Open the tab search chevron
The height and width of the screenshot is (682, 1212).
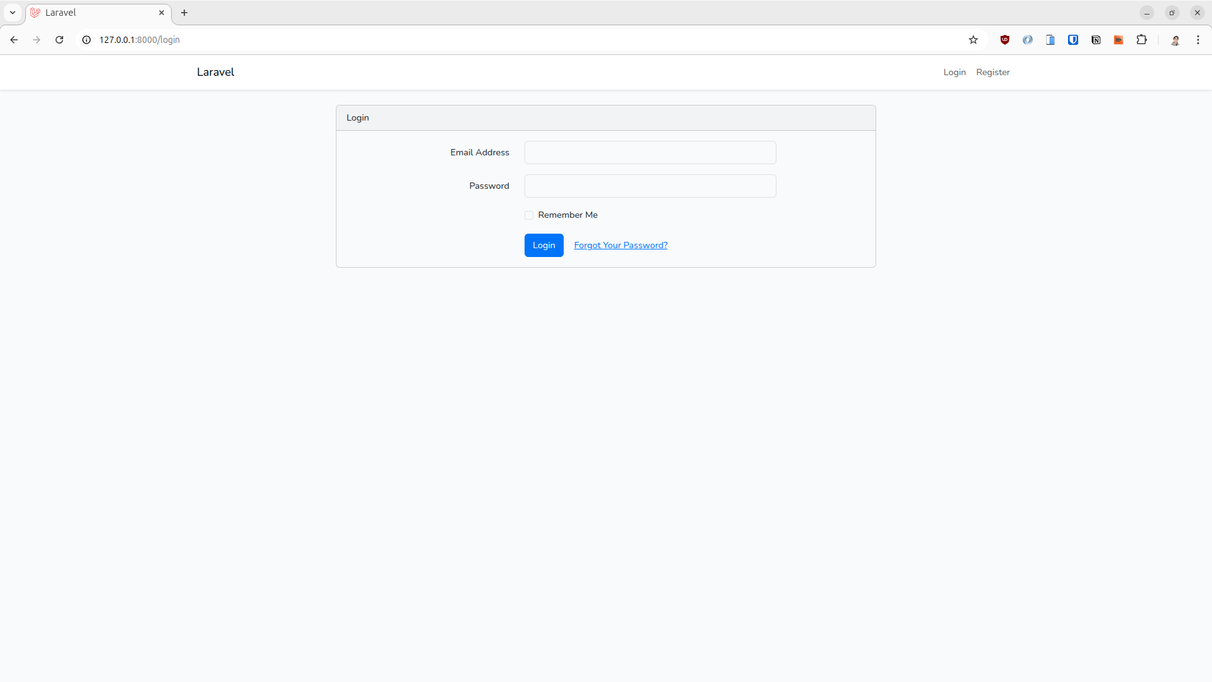[x=12, y=12]
